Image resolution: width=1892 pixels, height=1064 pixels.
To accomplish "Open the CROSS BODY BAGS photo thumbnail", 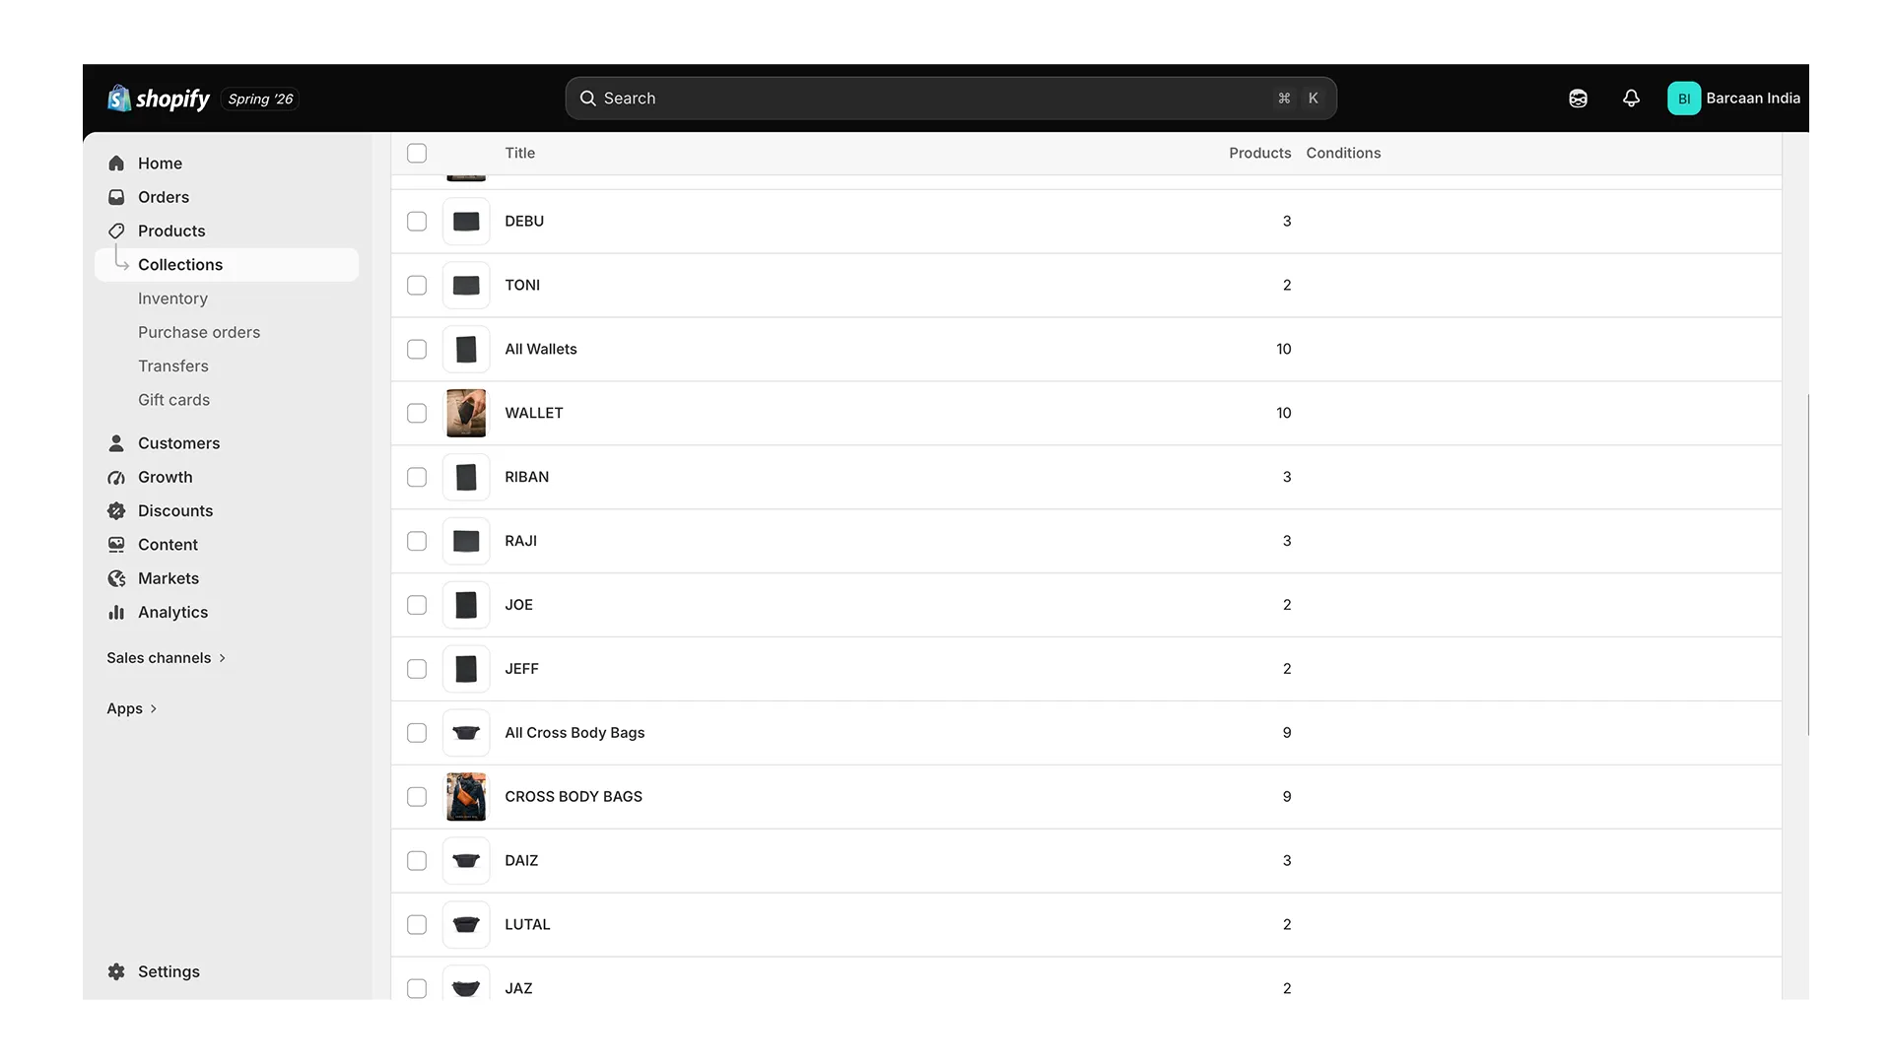I will pyautogui.click(x=466, y=797).
